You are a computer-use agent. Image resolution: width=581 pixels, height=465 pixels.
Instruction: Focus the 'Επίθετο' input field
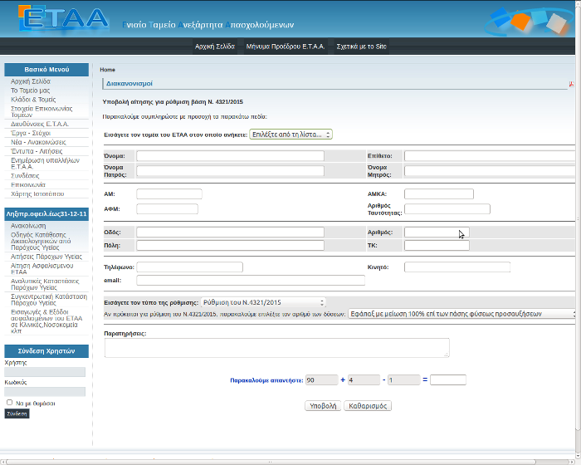[x=490, y=156]
